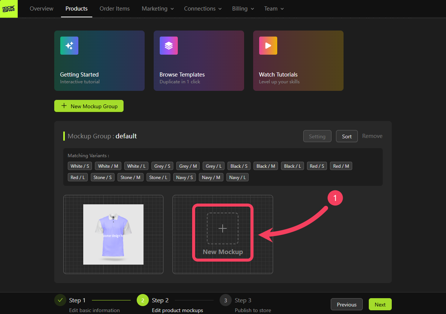Screen dimensions: 446x314
Task: Click the layers icon on Browse Templates card
Action: pos(169,46)
